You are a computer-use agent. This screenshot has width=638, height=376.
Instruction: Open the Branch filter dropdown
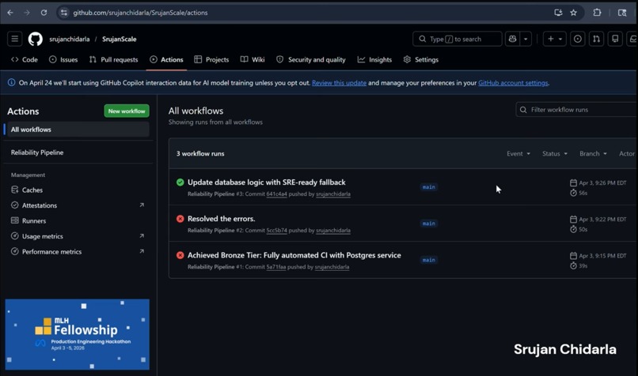pos(593,153)
